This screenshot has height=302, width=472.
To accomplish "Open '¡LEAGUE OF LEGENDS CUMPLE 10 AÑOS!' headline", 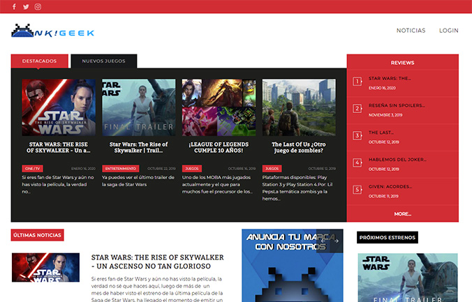I will click(219, 147).
